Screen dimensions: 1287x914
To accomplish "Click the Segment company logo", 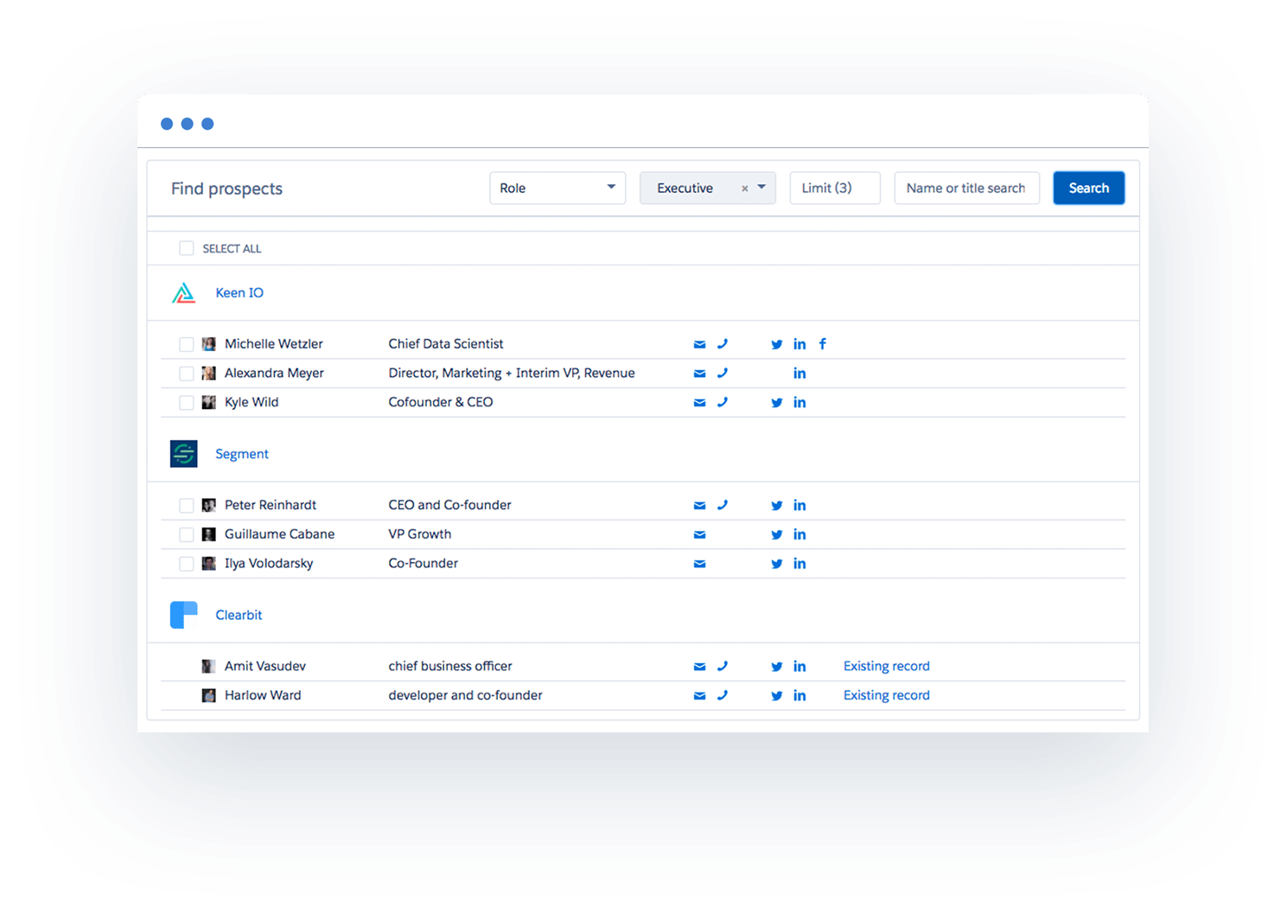I will [183, 453].
